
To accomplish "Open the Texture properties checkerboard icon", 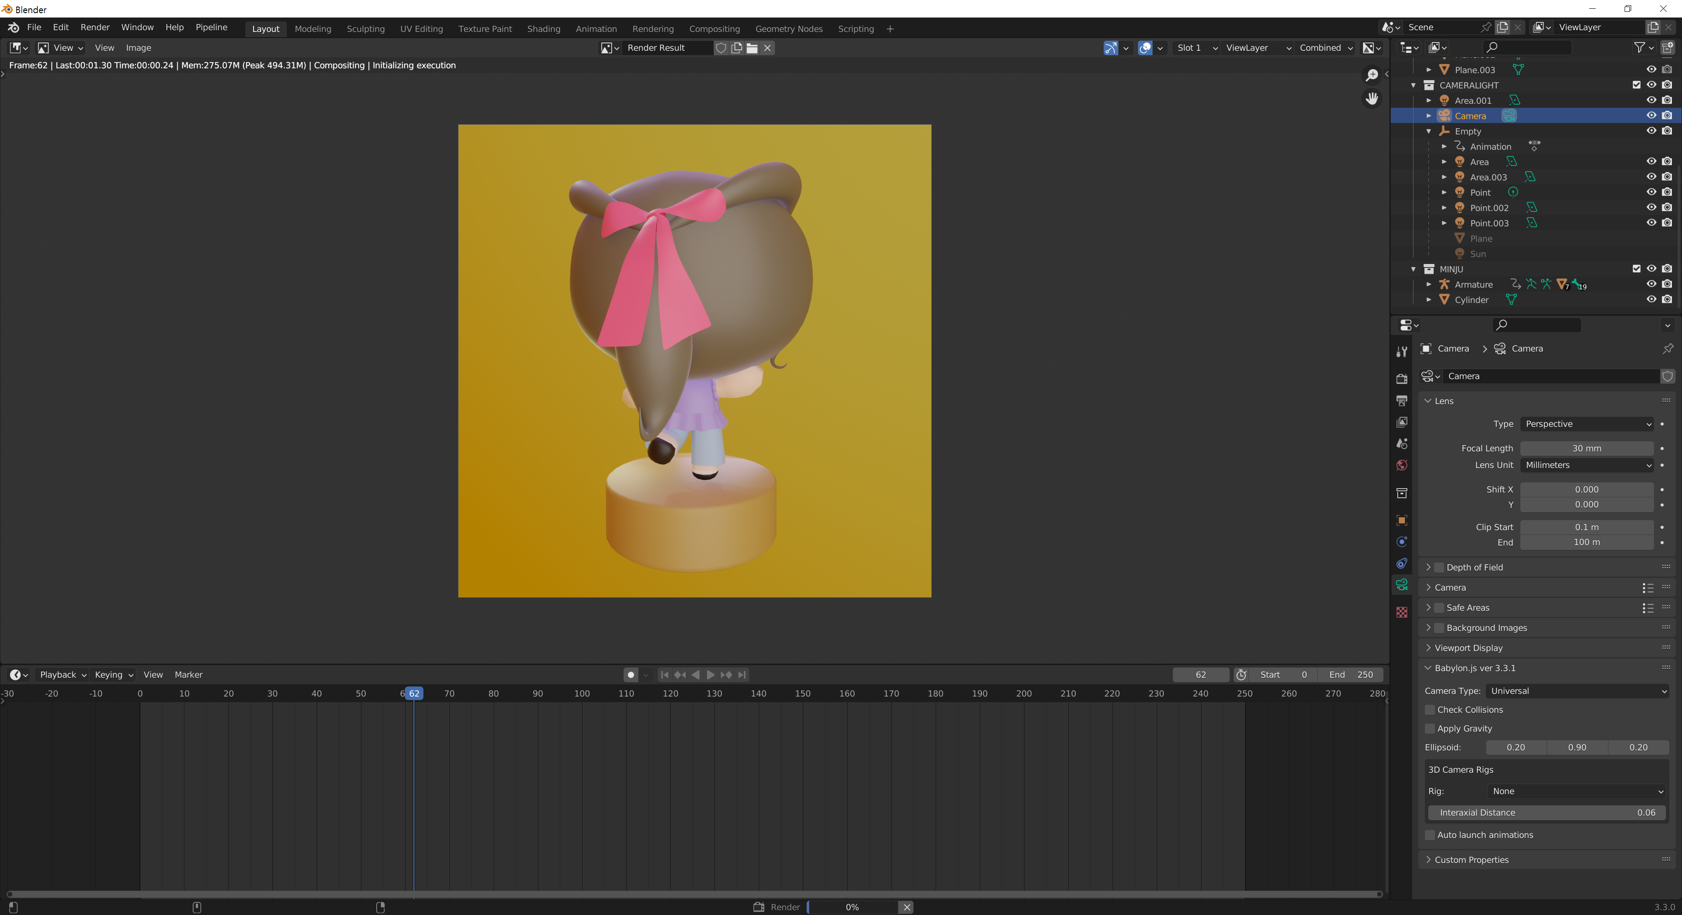I will 1401,612.
